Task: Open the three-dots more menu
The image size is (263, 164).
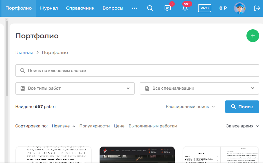Action: tap(134, 8)
